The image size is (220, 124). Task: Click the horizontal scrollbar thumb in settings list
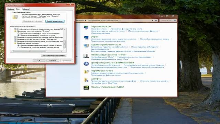(30, 51)
